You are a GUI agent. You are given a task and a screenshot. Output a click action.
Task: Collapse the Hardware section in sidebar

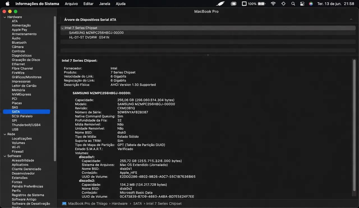pyautogui.click(x=5, y=17)
